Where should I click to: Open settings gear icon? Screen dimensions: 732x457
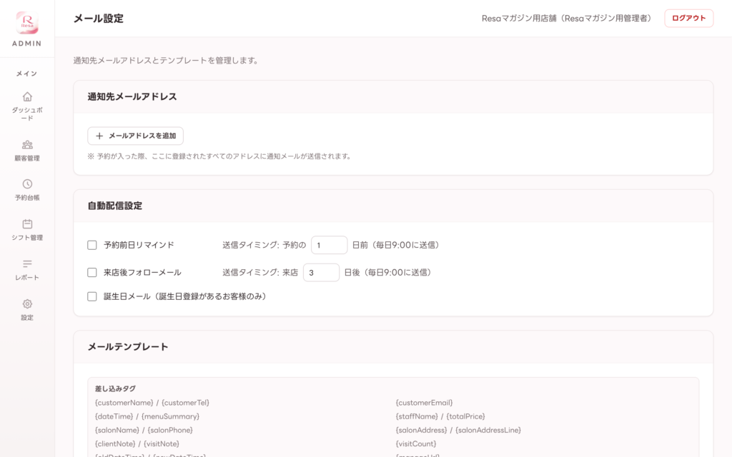click(x=27, y=304)
